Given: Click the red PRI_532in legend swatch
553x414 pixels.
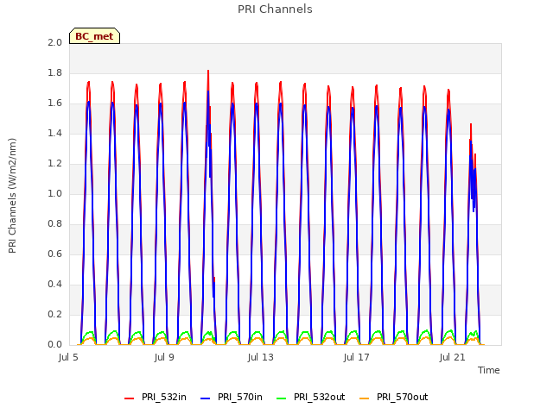Looking at the screenshot, I should point(129,398).
